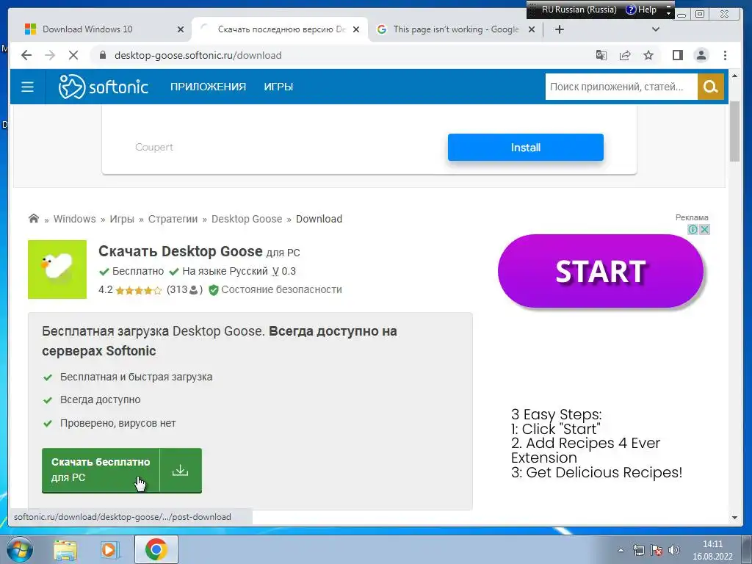Click the (313) user reviews count
The image size is (752, 564).
(x=184, y=289)
